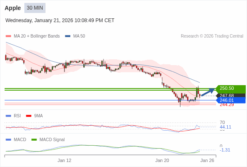Click the MA 50 blue legend swatch

pyautogui.click(x=68, y=36)
